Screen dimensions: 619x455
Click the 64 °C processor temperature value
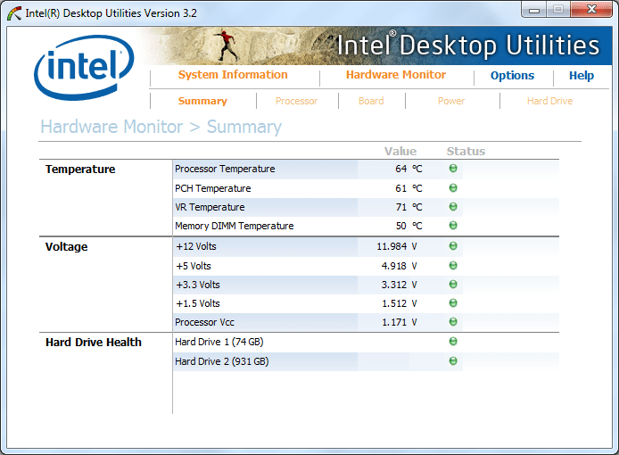coord(409,169)
